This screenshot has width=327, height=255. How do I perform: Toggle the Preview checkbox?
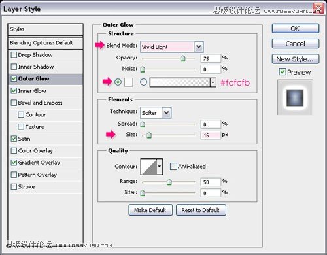(x=283, y=72)
